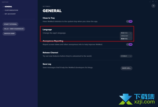Click the chevron icon beside MY ACCOUNT
The width and height of the screenshot is (158, 107).
pos(3,14)
